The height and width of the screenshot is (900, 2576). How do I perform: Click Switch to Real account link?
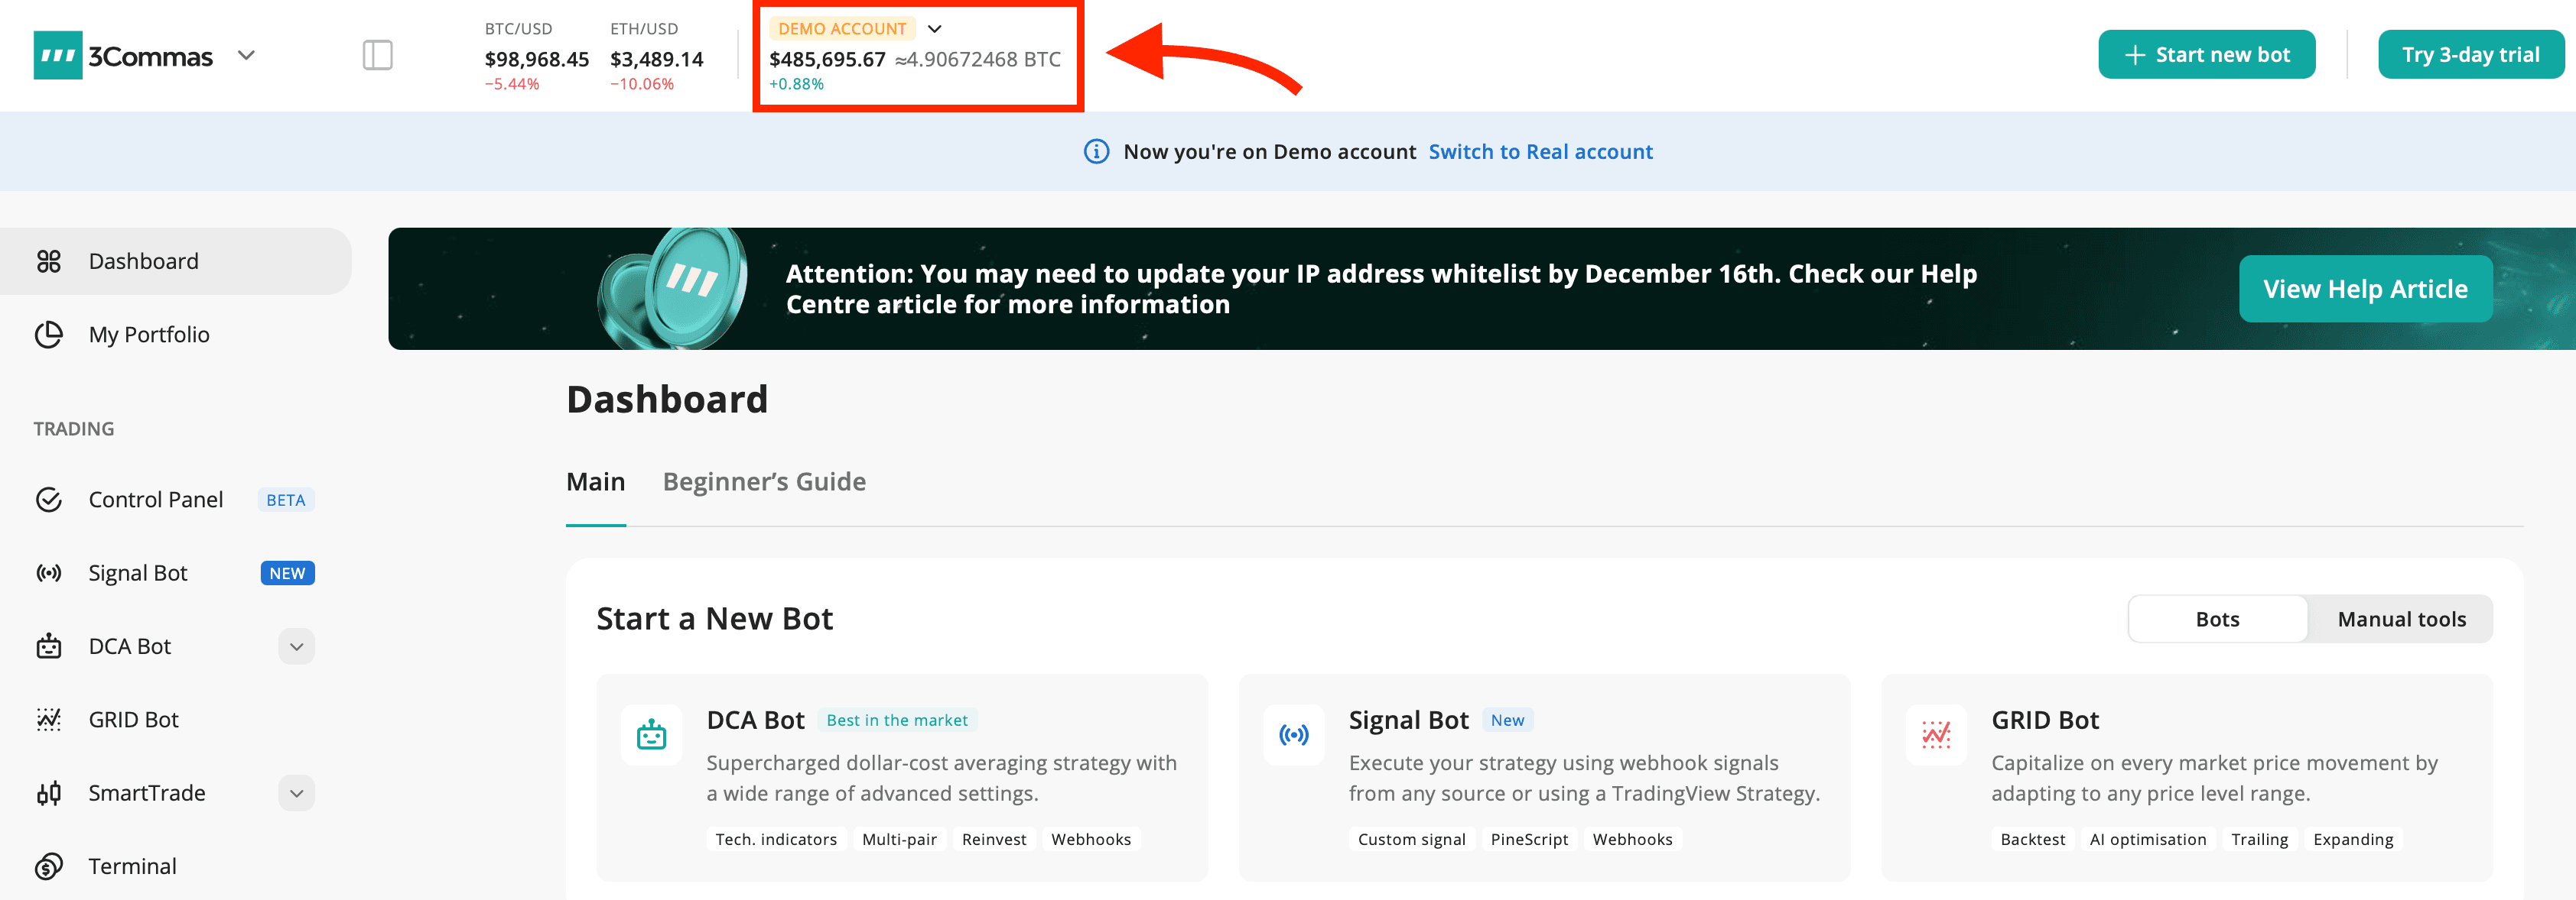(1540, 152)
